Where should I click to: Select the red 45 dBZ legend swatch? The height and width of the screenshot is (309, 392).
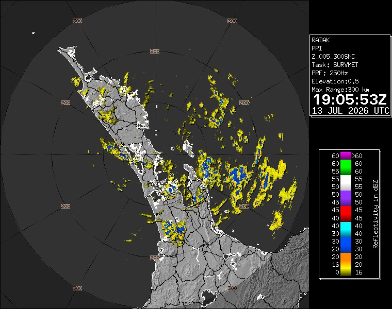pos(346,214)
